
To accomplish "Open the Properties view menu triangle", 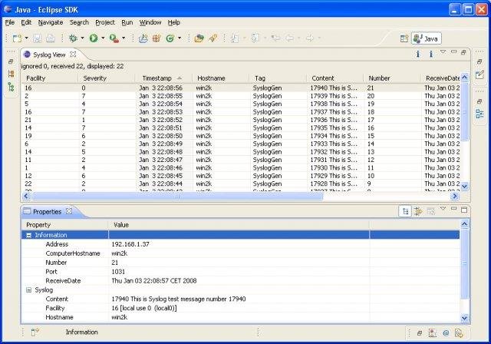I will pyautogui.click(x=443, y=209).
